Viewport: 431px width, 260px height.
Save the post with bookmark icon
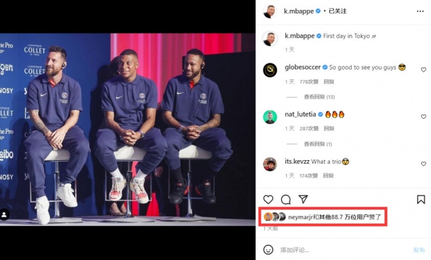421,199
